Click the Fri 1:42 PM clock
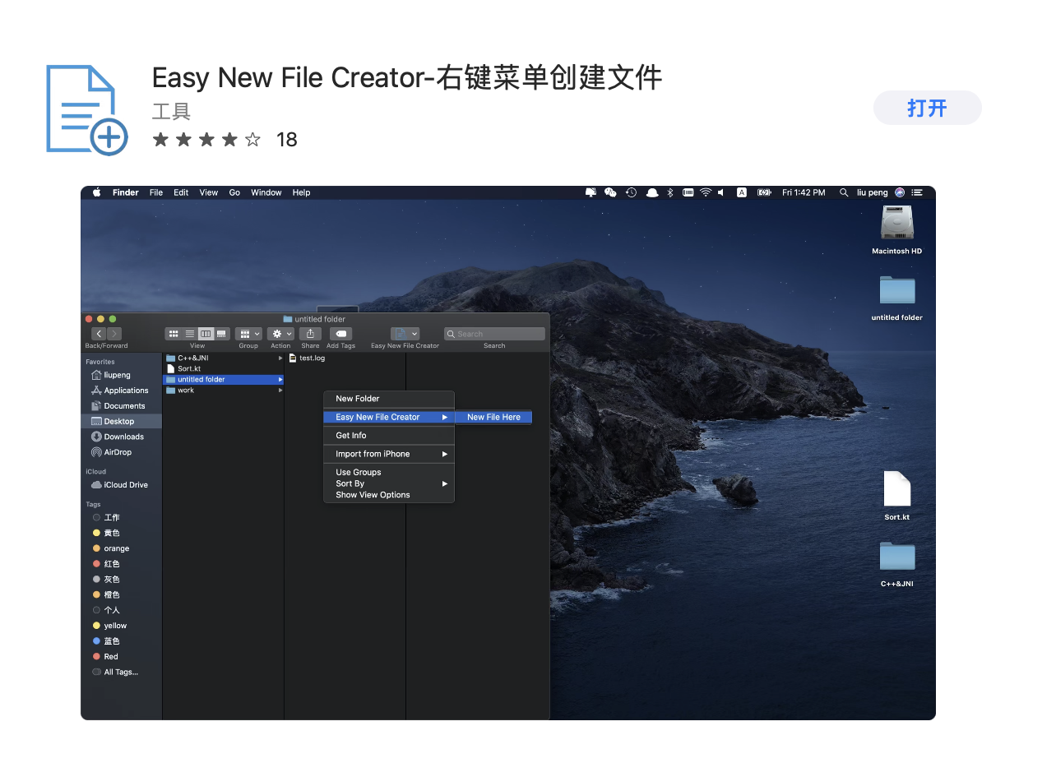 pos(804,192)
